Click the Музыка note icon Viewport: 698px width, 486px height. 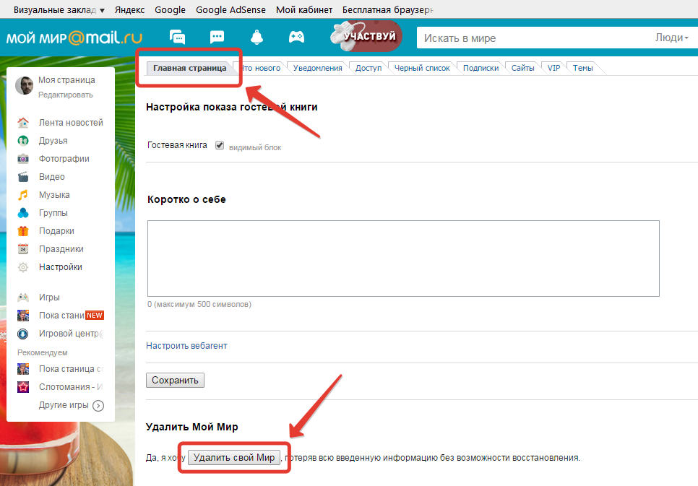pyautogui.click(x=23, y=195)
